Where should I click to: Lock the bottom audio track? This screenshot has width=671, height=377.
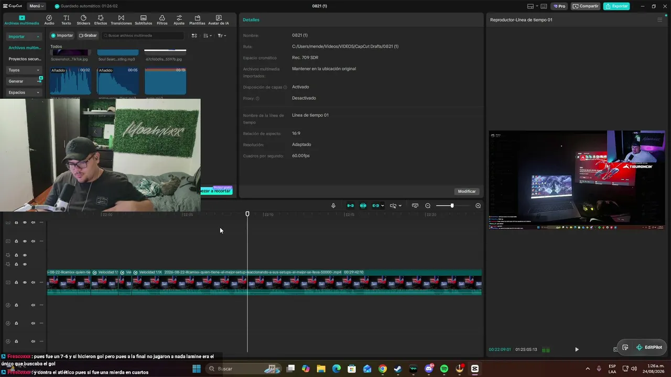point(16,341)
